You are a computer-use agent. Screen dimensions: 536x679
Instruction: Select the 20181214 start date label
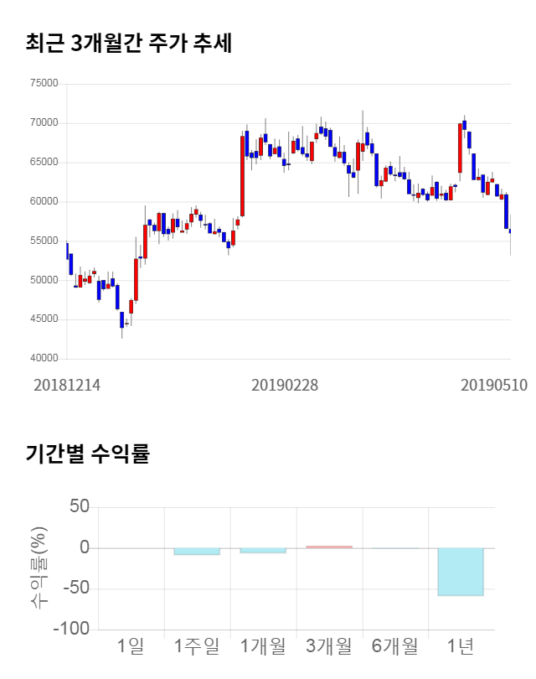[67, 386]
